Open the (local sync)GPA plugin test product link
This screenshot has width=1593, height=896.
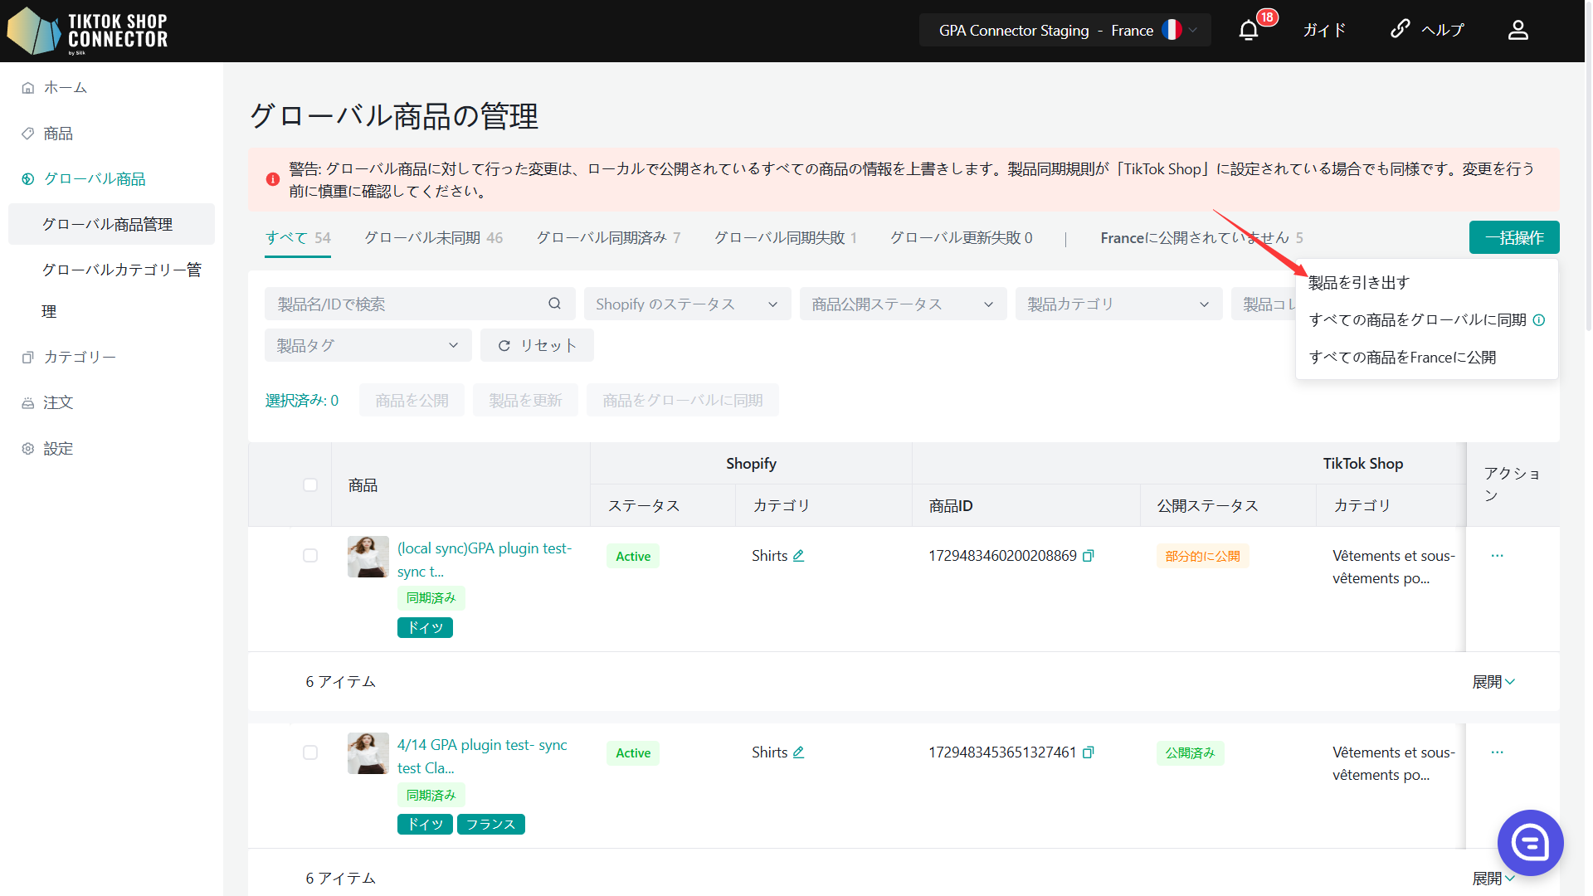click(485, 560)
